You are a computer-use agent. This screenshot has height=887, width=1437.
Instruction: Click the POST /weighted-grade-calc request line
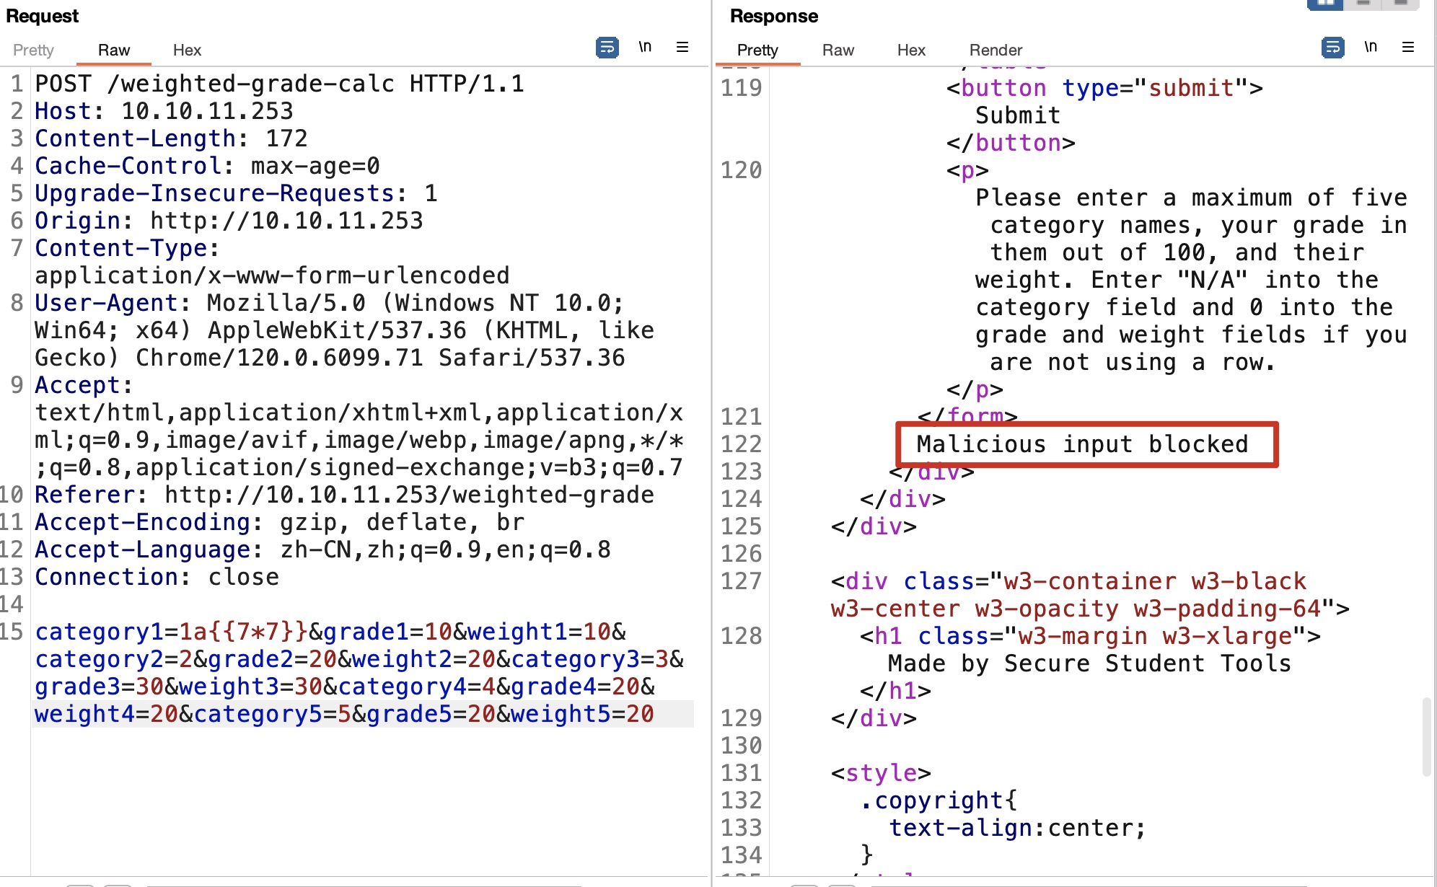pos(279,84)
